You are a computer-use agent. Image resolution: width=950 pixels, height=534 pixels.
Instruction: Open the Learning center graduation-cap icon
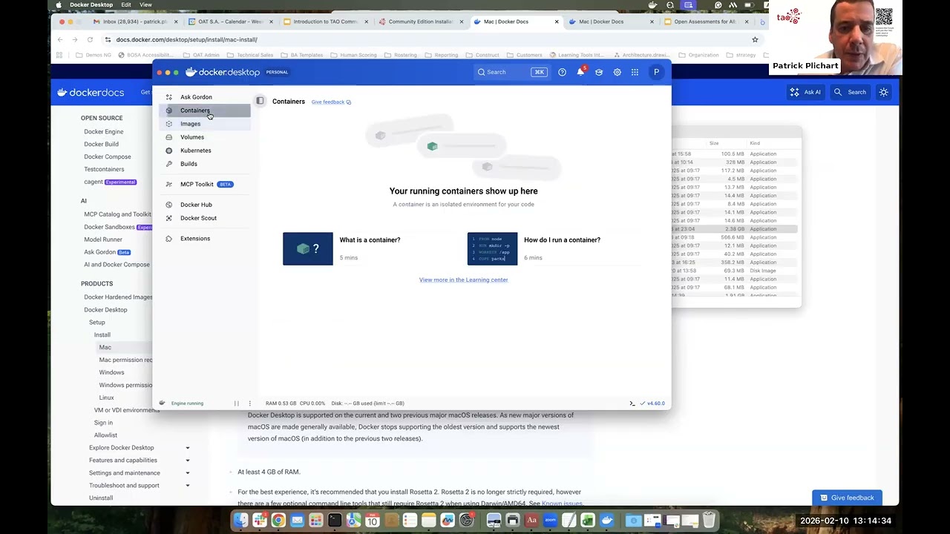point(599,72)
